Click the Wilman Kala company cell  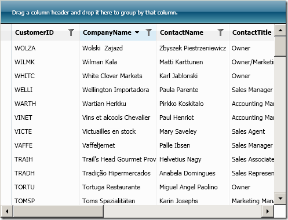pos(118,62)
